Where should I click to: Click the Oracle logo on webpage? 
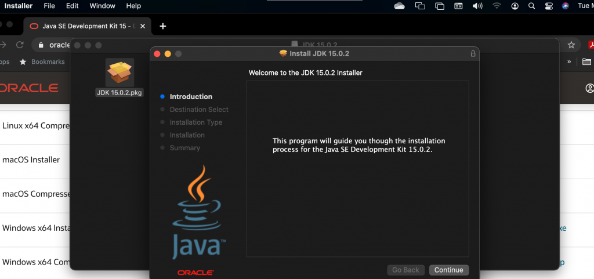click(x=29, y=88)
